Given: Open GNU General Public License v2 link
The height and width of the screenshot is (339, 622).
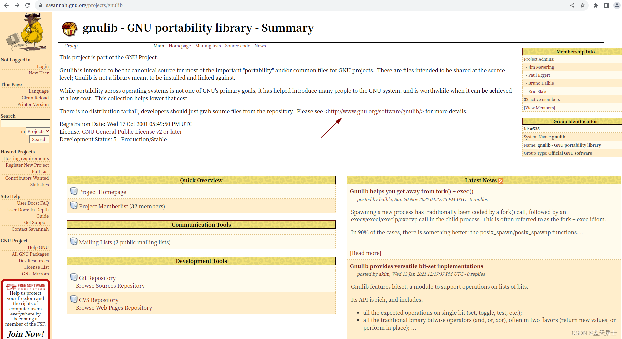Looking at the screenshot, I should (x=132, y=132).
